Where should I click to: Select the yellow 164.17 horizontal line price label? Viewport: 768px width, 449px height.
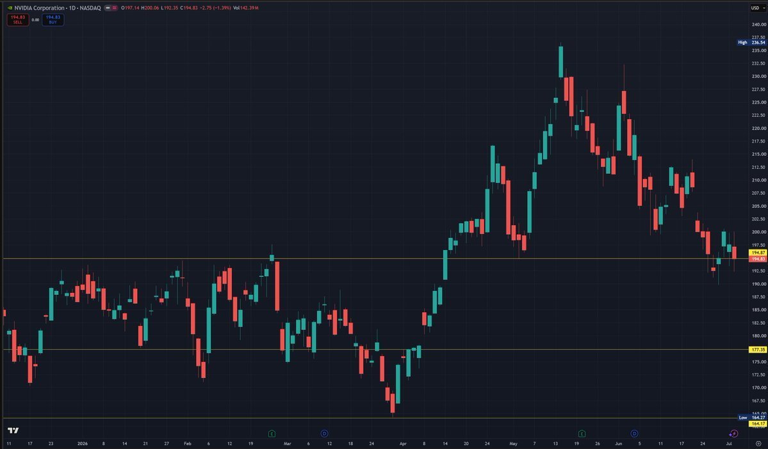pos(758,423)
